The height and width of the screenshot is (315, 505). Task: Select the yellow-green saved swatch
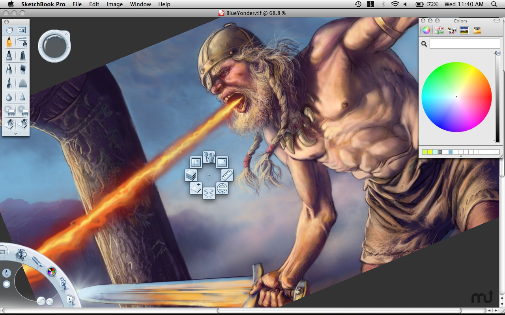tap(425, 152)
